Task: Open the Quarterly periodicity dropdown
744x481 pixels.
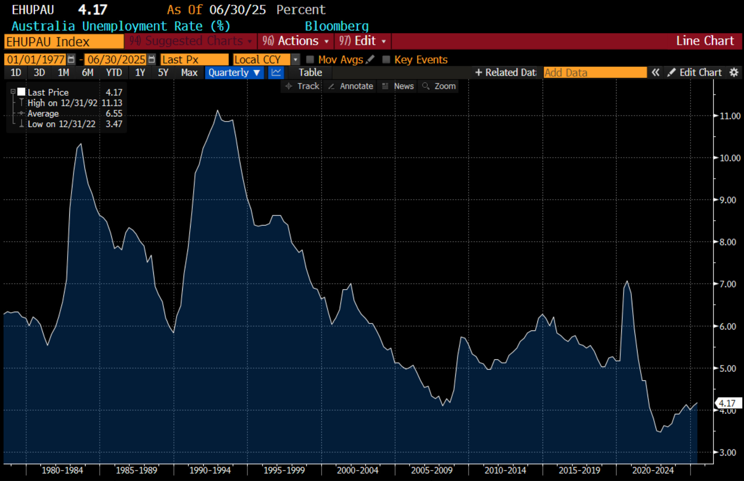Action: 234,72
